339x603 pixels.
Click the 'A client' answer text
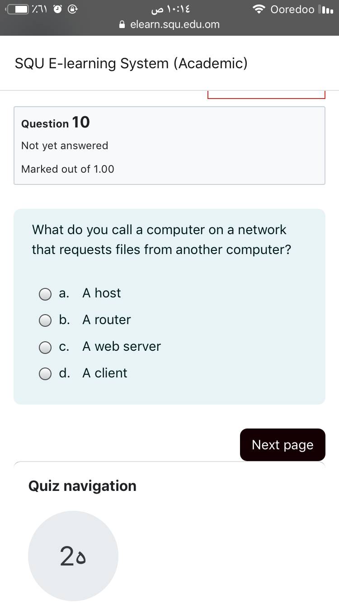pyautogui.click(x=105, y=373)
